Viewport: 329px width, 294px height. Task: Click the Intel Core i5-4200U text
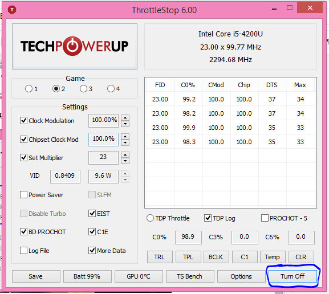(230, 34)
